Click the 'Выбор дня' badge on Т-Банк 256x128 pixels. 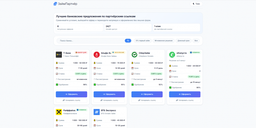tap(81, 53)
